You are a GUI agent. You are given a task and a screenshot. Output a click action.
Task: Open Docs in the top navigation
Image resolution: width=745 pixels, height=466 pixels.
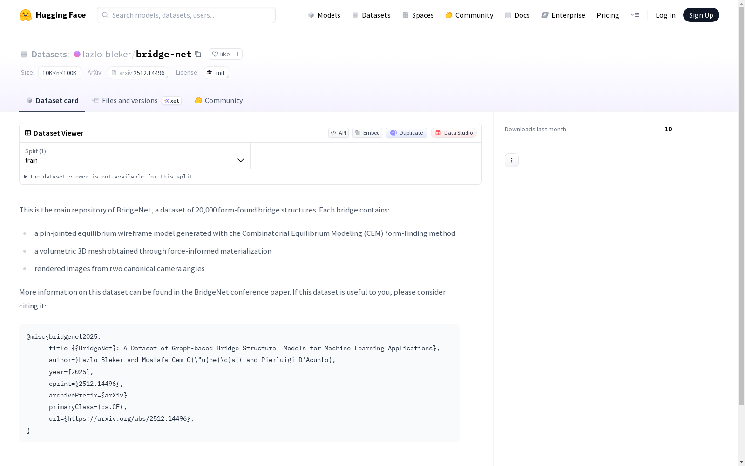[517, 15]
